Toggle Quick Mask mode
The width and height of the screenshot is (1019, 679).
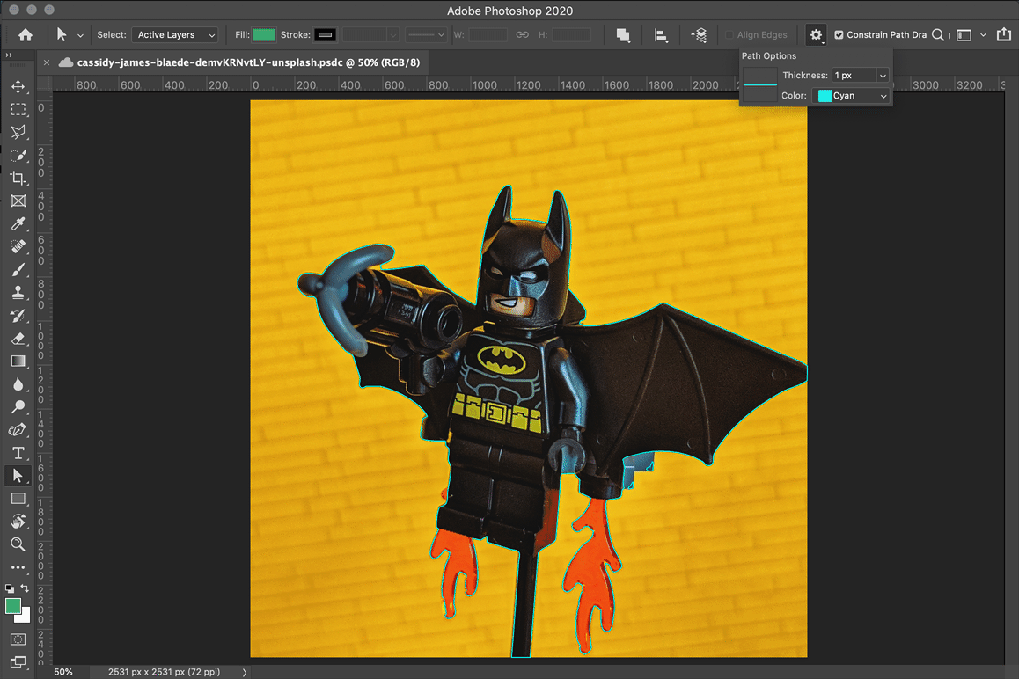(18, 639)
